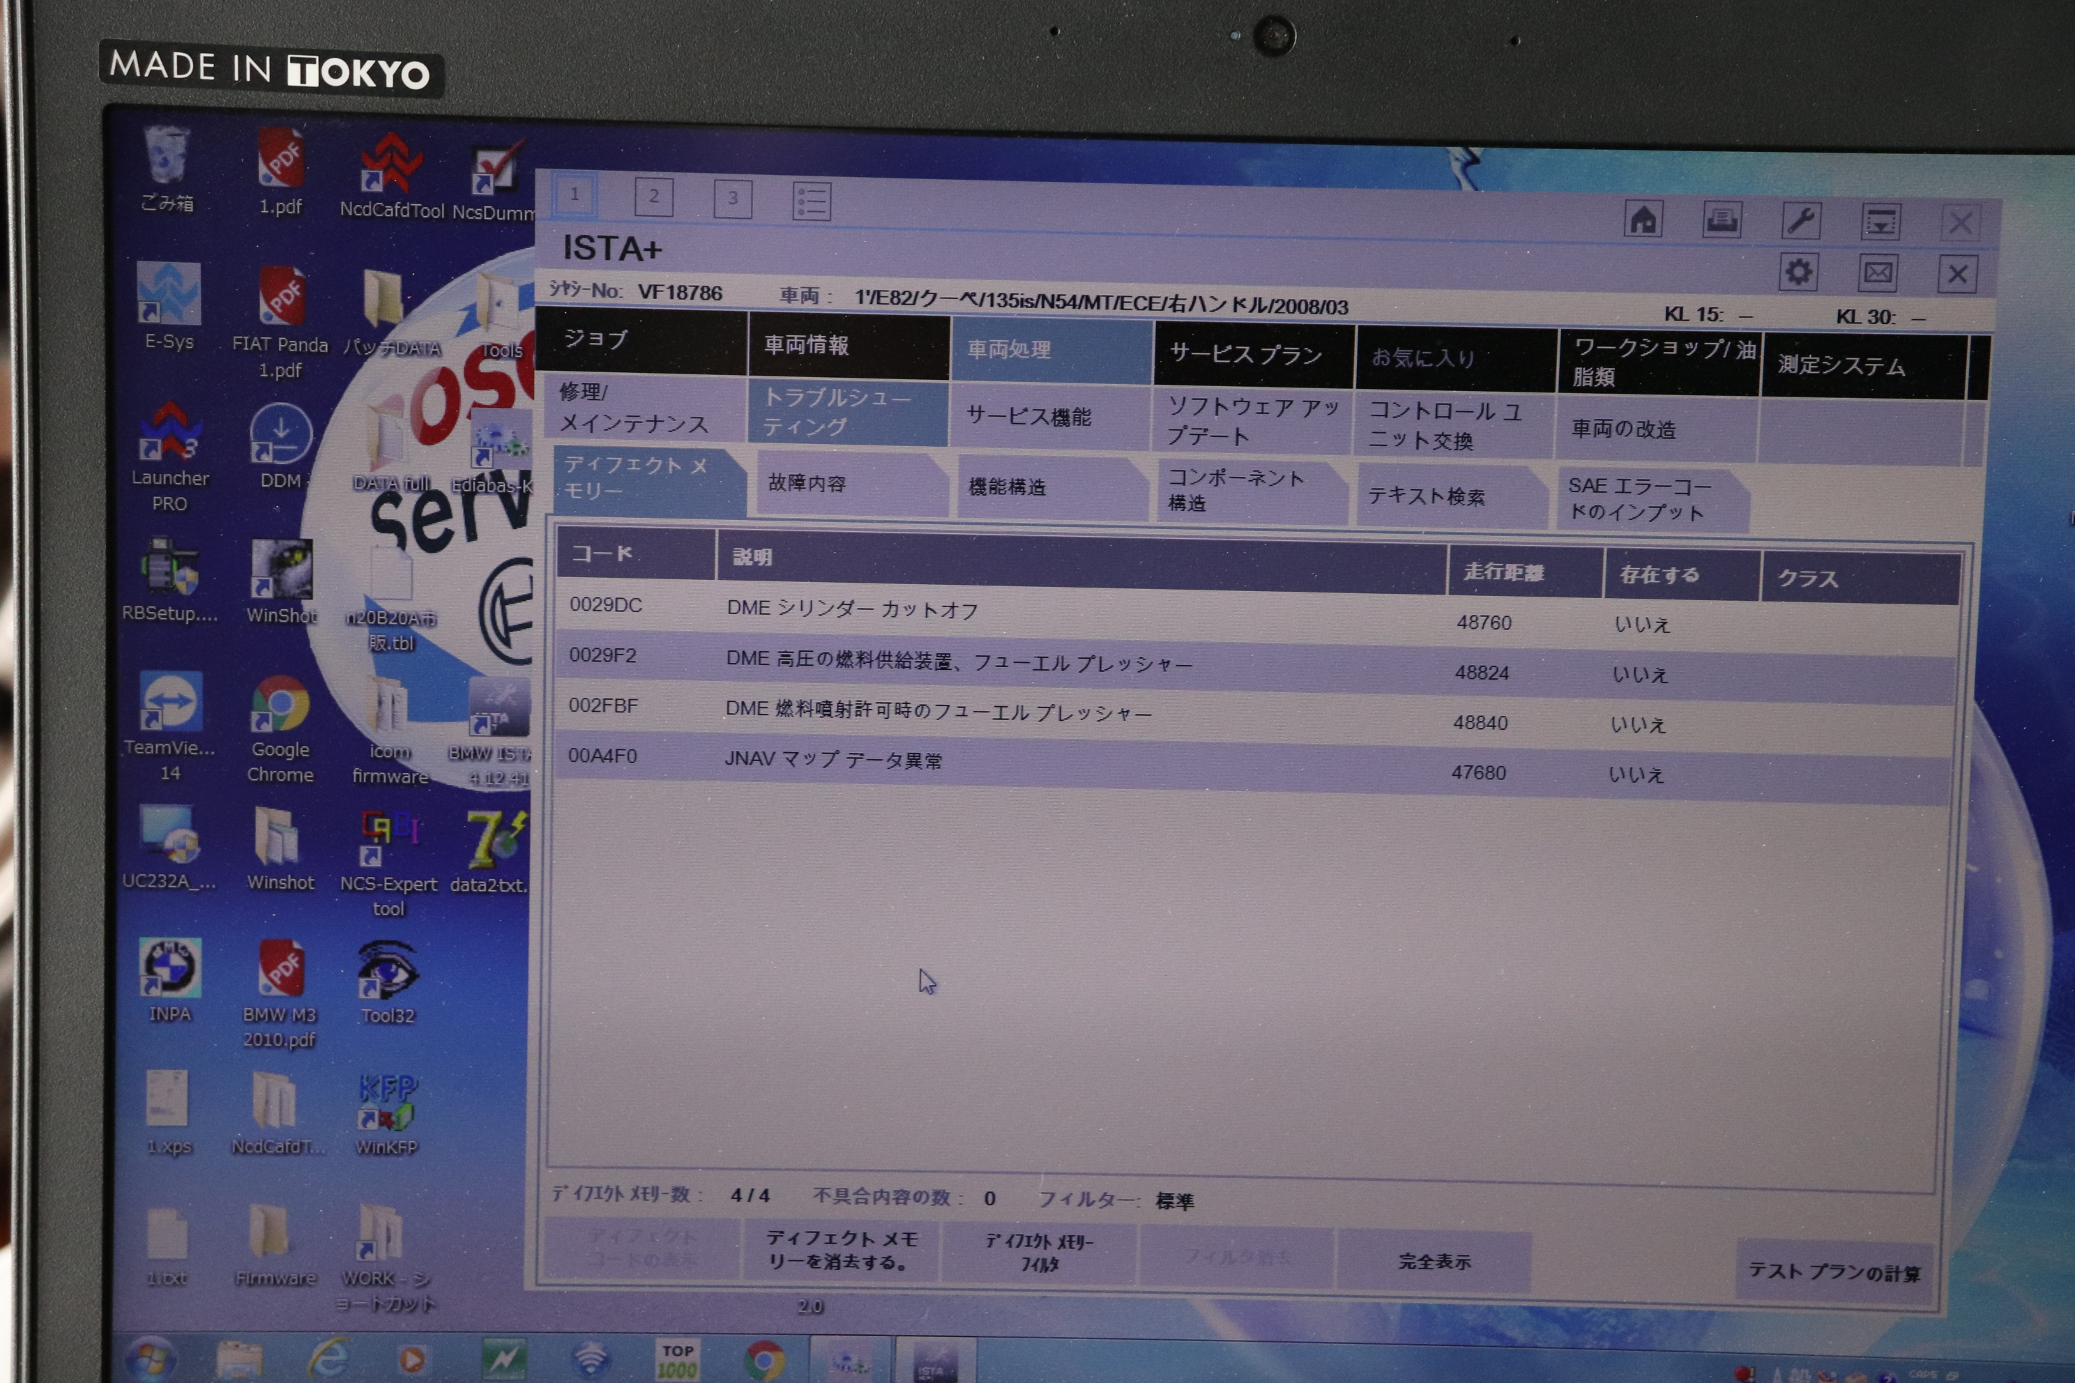Open the wrench tool icon in ISTA+
Viewport: 2075px width, 1383px height.
(1800, 220)
